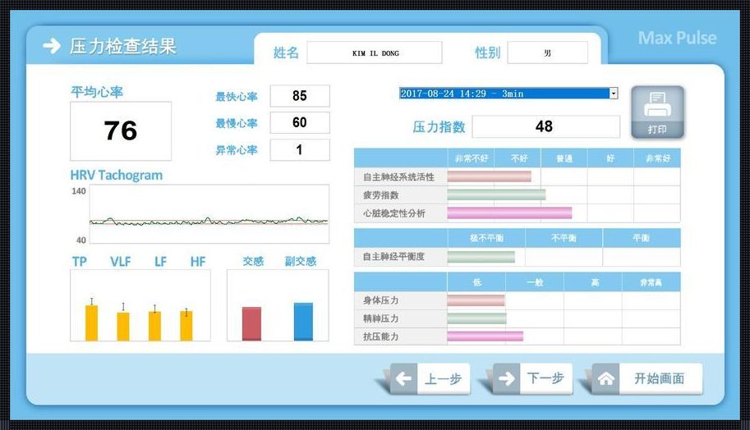
Task: Click the 精神压力 row label
Action: 380,318
